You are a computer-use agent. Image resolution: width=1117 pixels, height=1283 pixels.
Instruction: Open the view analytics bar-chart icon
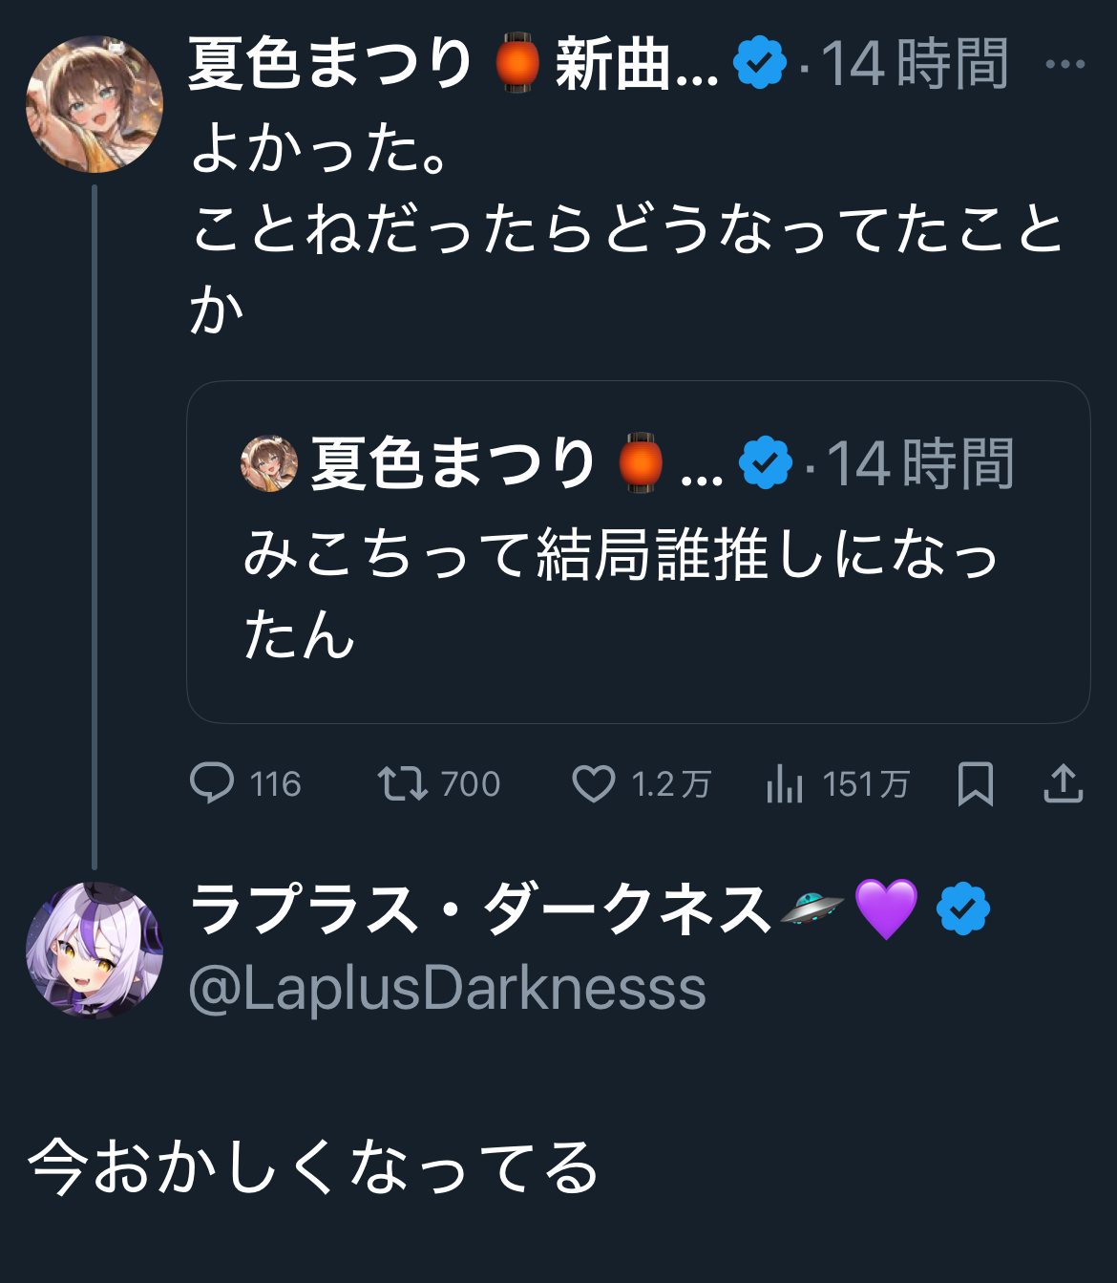pos(784,783)
